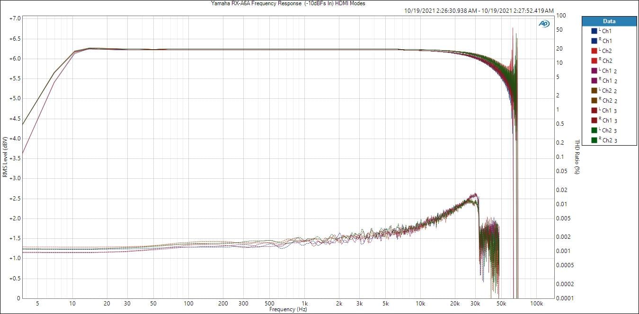Select the R Ch2 3 green legend swatch
Viewport: 639px width, 314px height.
pyautogui.click(x=594, y=140)
